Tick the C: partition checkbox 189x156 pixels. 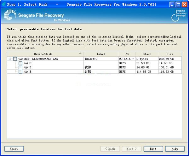click(x=20, y=63)
